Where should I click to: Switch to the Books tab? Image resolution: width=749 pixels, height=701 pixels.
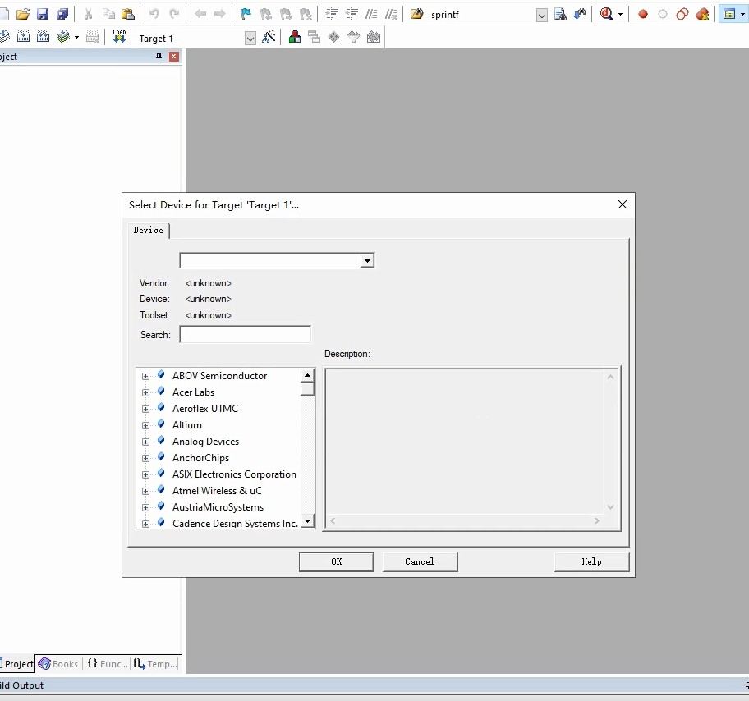click(x=58, y=664)
